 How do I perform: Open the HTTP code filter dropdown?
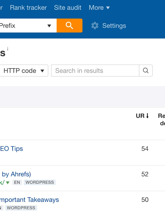(24, 71)
